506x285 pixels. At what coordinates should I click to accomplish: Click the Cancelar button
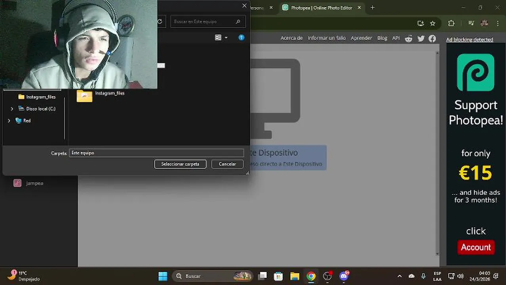tap(227, 164)
